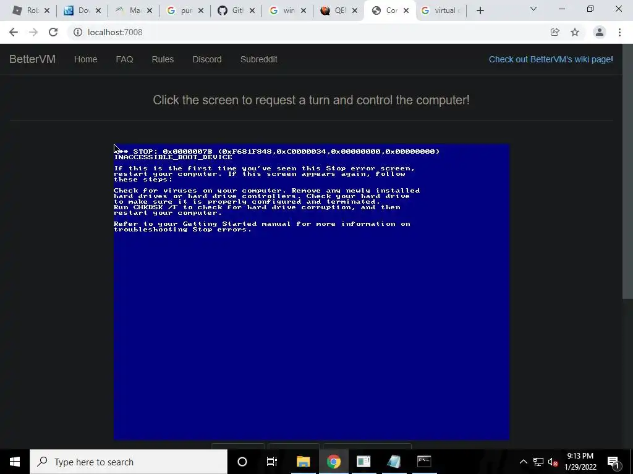Open Cortana circle icon on the taskbar
The height and width of the screenshot is (474, 633).
coord(242,462)
